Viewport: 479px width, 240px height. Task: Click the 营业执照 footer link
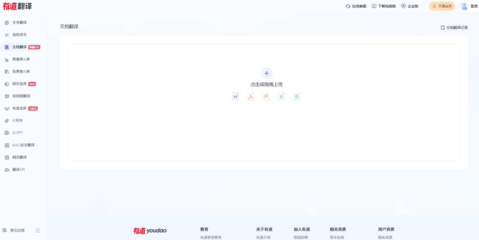[337, 237]
